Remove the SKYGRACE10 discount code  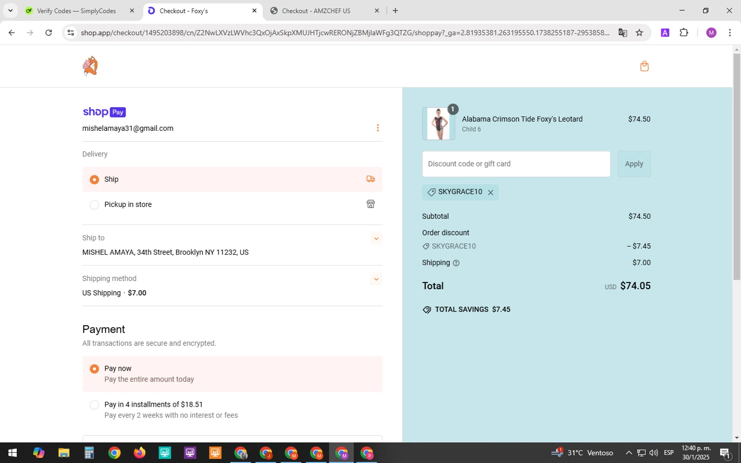[491, 193]
